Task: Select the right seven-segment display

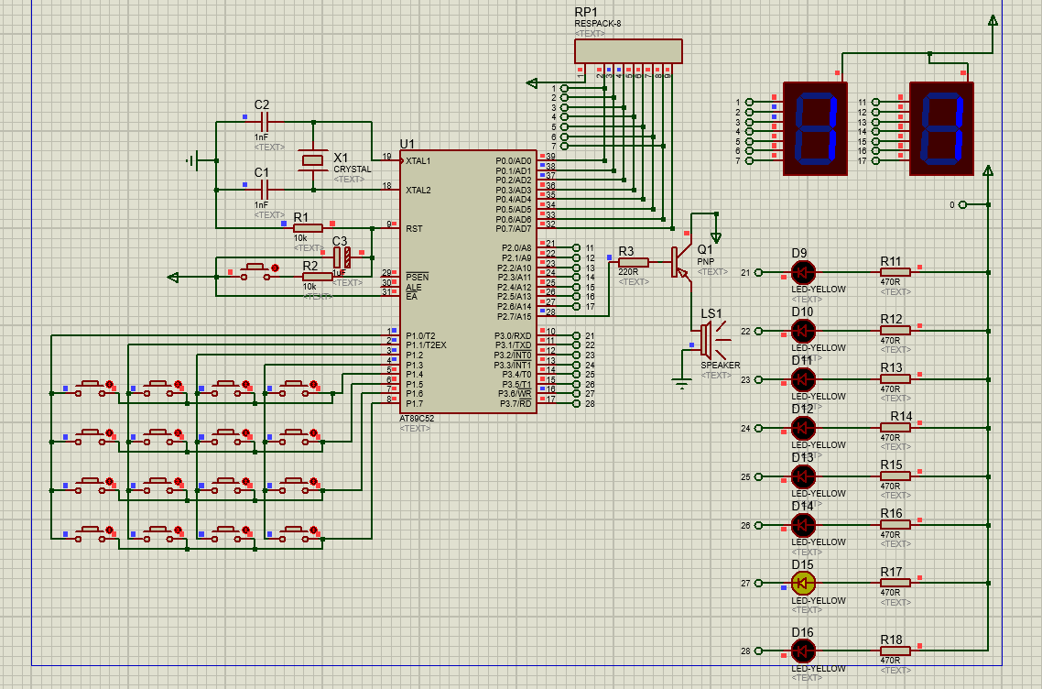Action: point(940,128)
